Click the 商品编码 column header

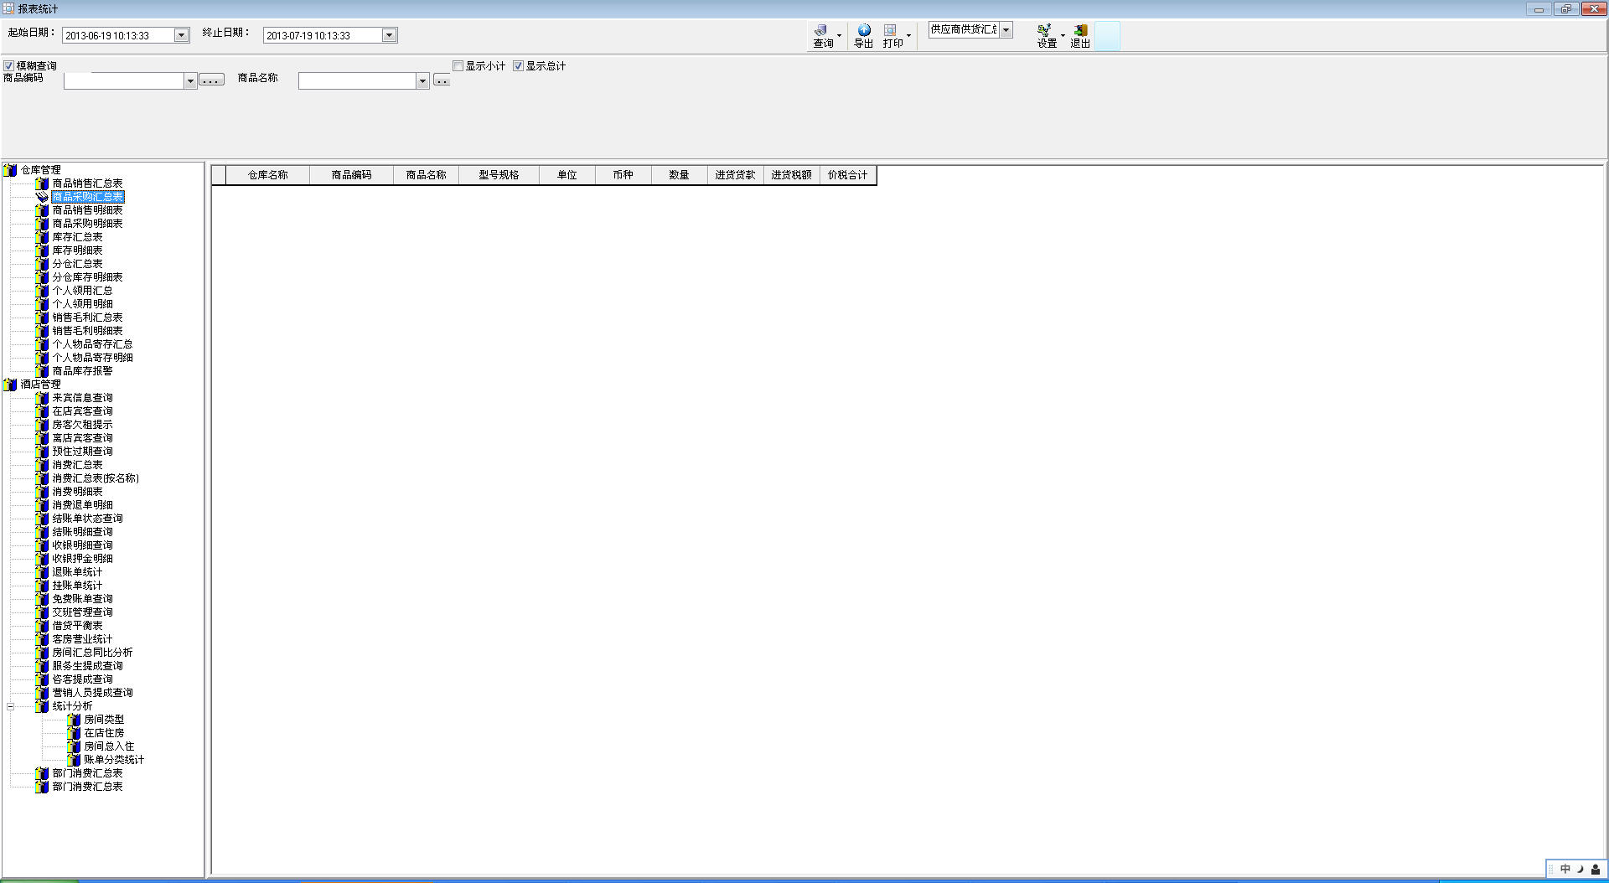click(x=351, y=175)
